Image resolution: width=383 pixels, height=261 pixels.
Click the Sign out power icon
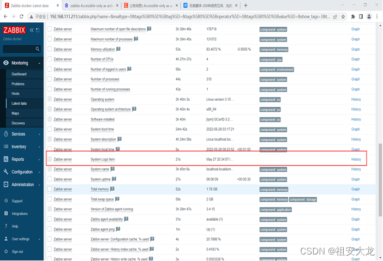6,251
